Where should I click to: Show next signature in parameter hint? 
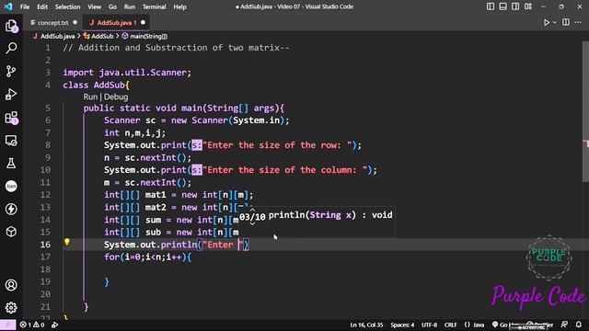click(x=252, y=223)
